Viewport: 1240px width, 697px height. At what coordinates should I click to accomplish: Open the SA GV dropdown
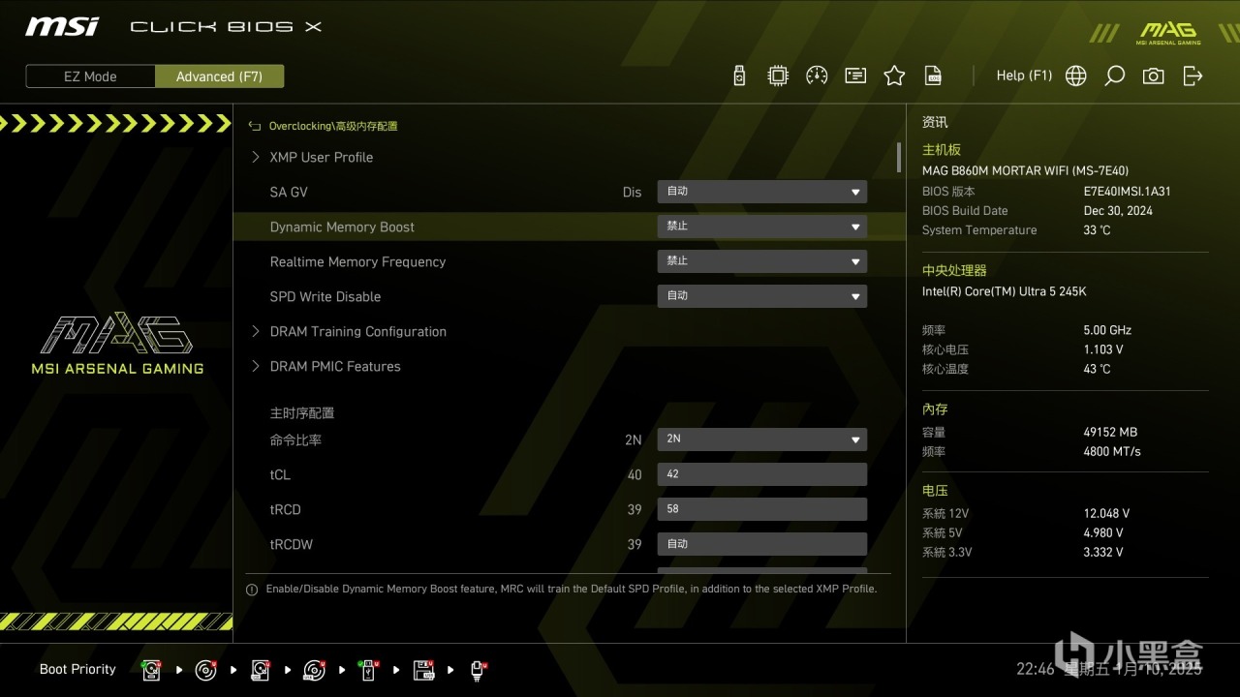[x=762, y=192]
